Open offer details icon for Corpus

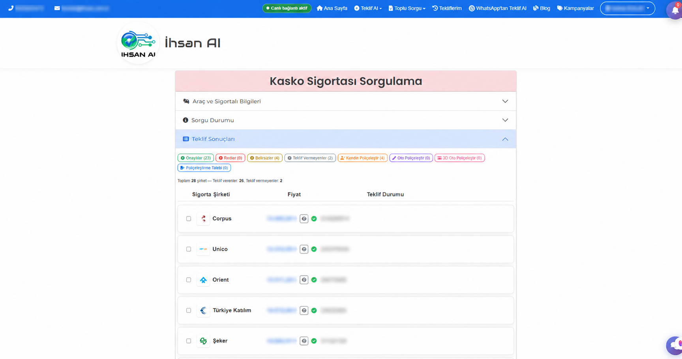[x=304, y=219]
